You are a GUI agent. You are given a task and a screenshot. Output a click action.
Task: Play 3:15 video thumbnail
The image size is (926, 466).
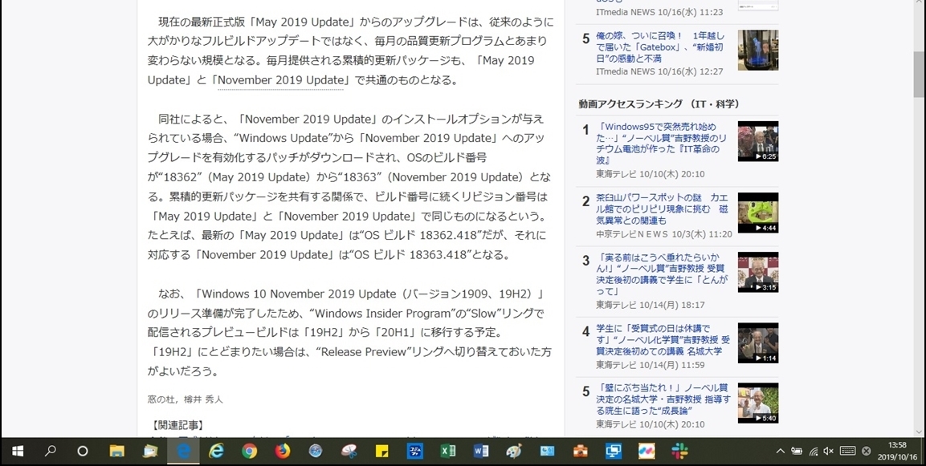[x=757, y=272]
